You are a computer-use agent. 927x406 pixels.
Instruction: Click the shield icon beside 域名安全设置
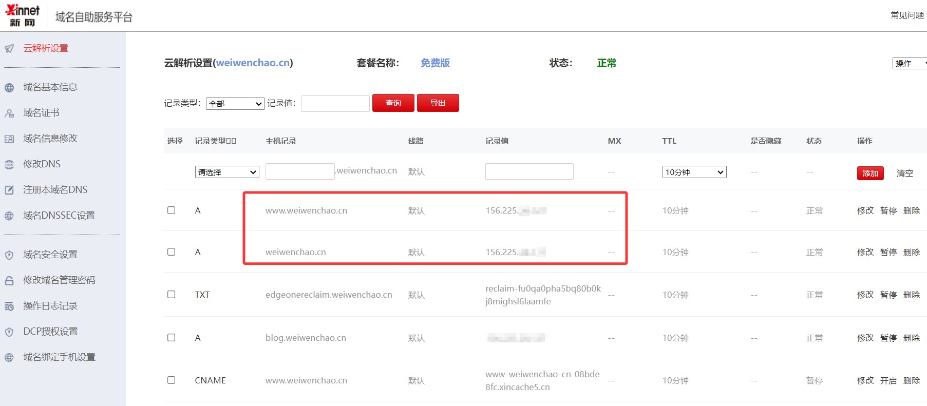9,255
